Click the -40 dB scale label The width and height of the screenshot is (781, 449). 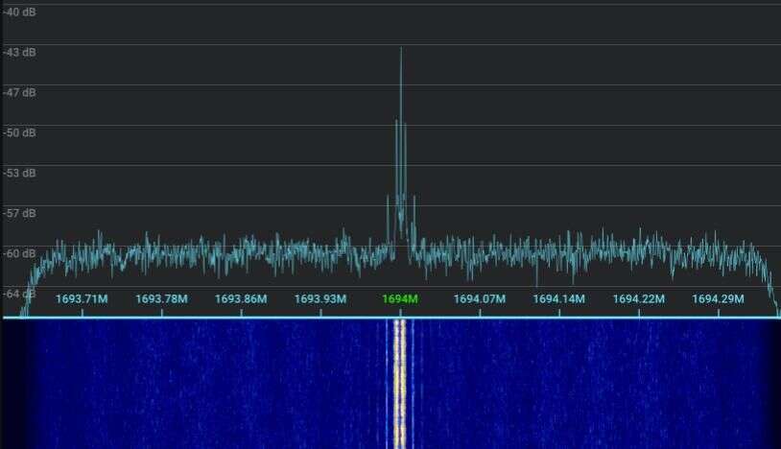click(20, 12)
